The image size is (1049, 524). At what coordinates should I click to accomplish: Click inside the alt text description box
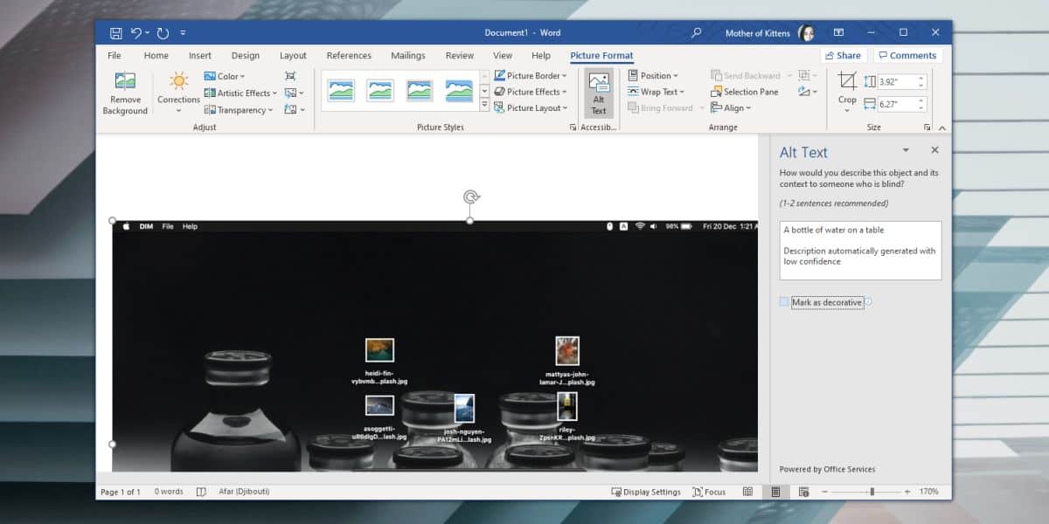pyautogui.click(x=860, y=251)
